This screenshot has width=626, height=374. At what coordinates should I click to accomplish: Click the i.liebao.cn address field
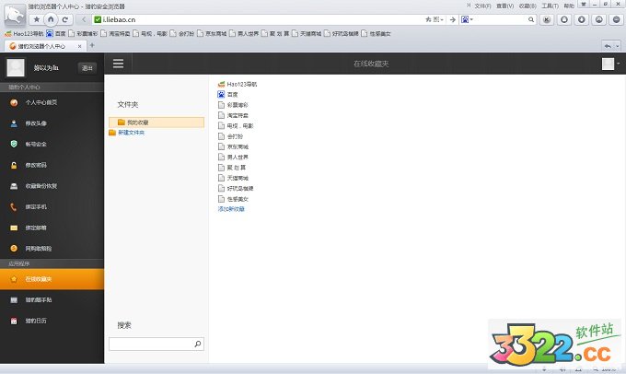260,19
